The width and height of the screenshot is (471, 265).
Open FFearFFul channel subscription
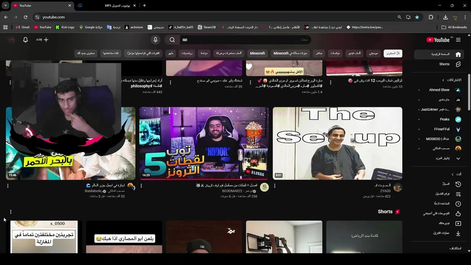click(440, 129)
